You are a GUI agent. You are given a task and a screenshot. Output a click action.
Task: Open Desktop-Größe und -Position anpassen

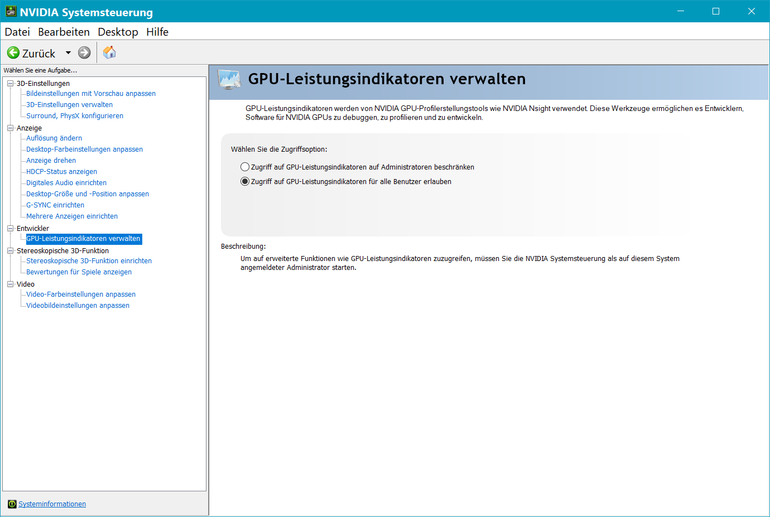(x=88, y=194)
